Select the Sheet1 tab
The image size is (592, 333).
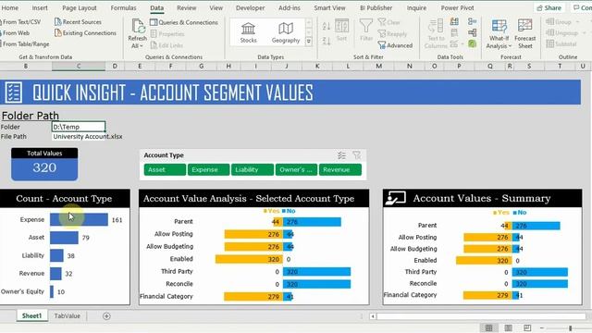(31, 316)
